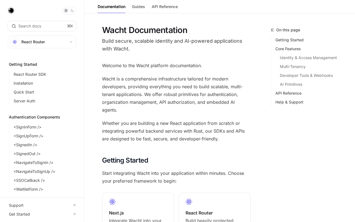The width and height of the screenshot is (355, 222).
Task: Jump to Multi-Tenancy in page outline
Action: click(293, 67)
